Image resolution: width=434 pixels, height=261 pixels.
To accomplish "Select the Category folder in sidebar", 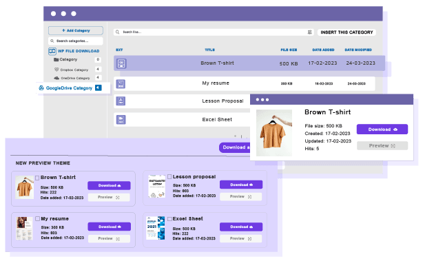I will 68,59.
